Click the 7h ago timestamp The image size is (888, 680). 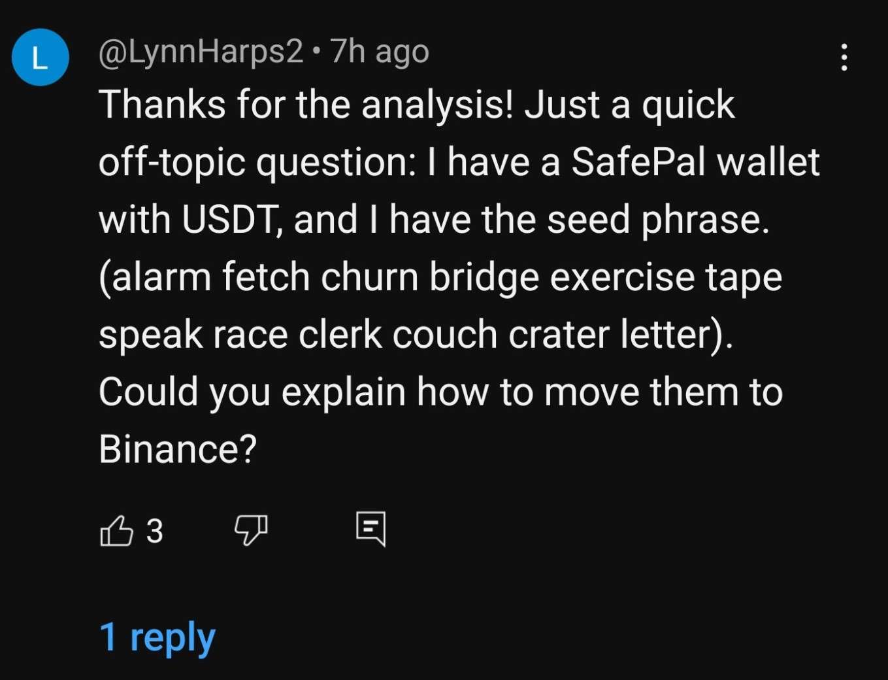tap(379, 52)
